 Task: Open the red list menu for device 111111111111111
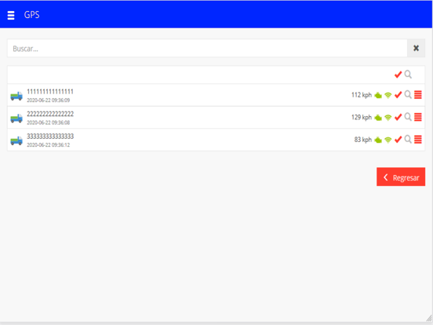click(418, 95)
